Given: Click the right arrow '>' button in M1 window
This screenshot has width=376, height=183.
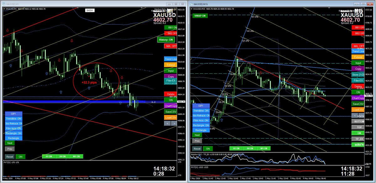Looking at the screenshot, I should coord(174,123).
